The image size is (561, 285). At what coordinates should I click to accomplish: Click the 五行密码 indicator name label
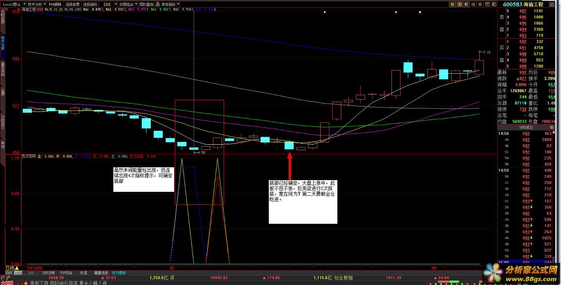(x=28, y=156)
